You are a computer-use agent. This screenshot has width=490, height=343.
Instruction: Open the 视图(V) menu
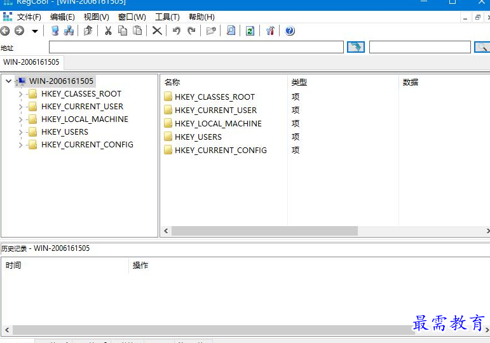click(96, 17)
